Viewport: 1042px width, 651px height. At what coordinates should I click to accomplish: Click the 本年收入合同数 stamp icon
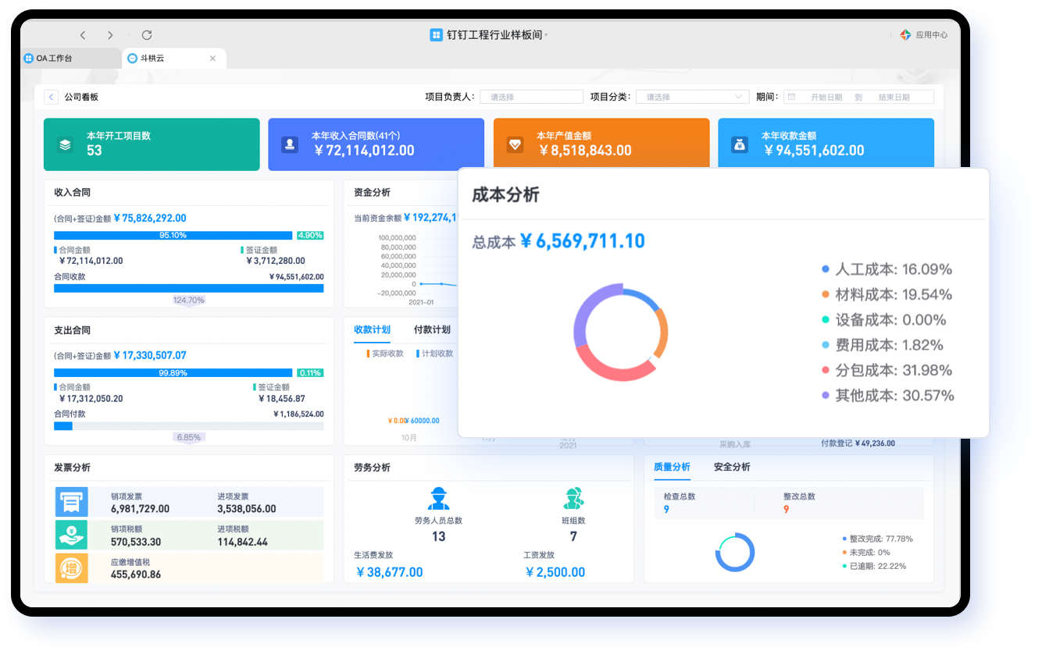click(290, 144)
